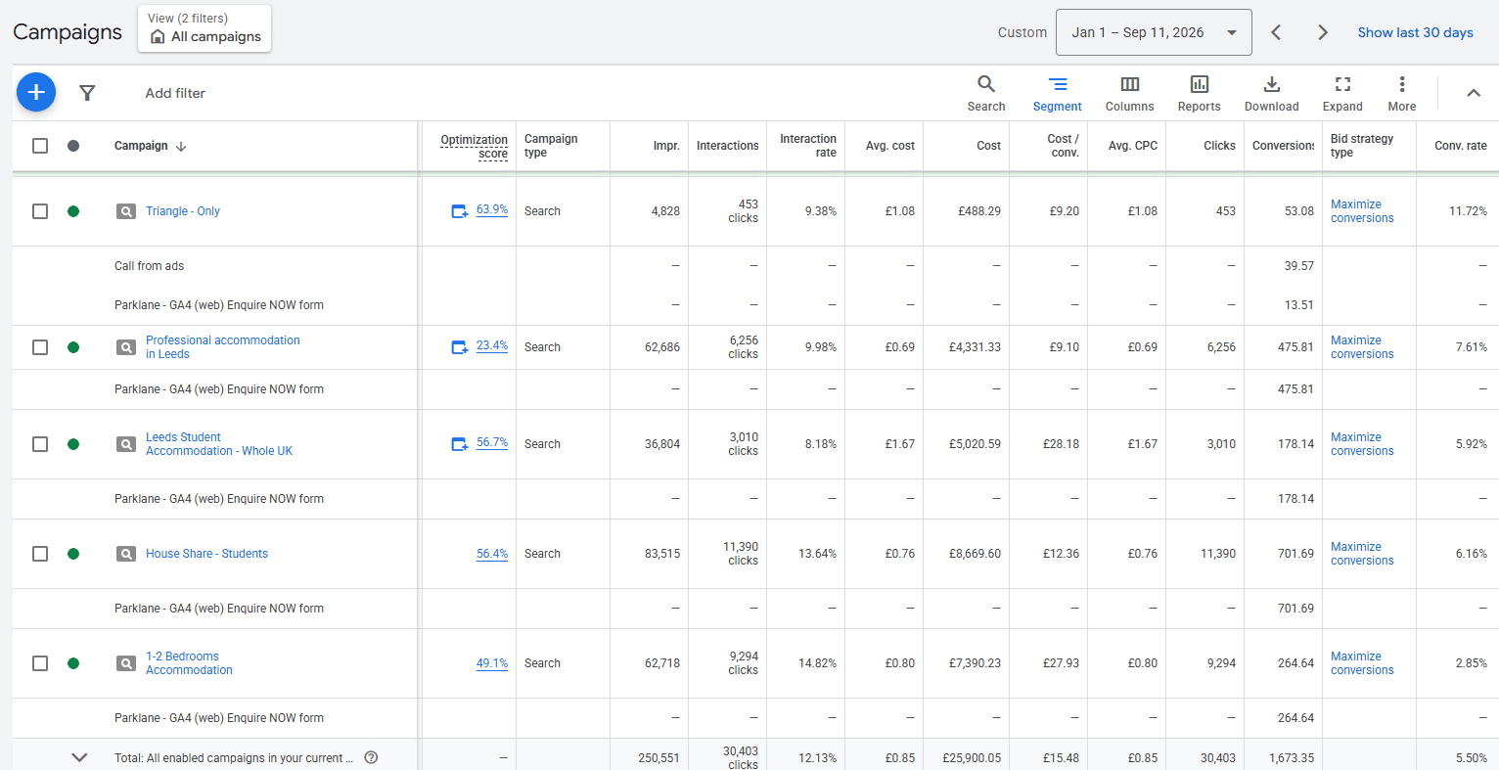This screenshot has width=1499, height=770.
Task: Sort by the Optimization score column header
Action: (474, 147)
